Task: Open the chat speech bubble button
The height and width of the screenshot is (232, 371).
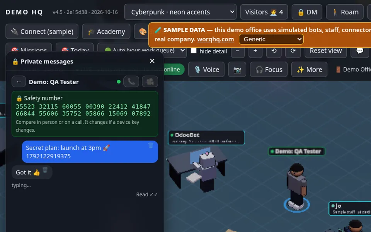Action: point(360,51)
